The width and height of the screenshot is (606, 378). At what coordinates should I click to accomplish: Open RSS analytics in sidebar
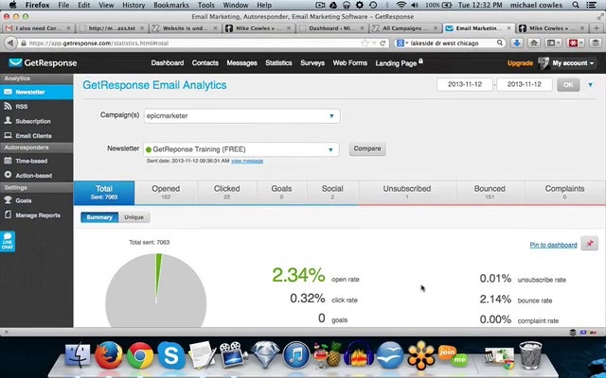36,107
